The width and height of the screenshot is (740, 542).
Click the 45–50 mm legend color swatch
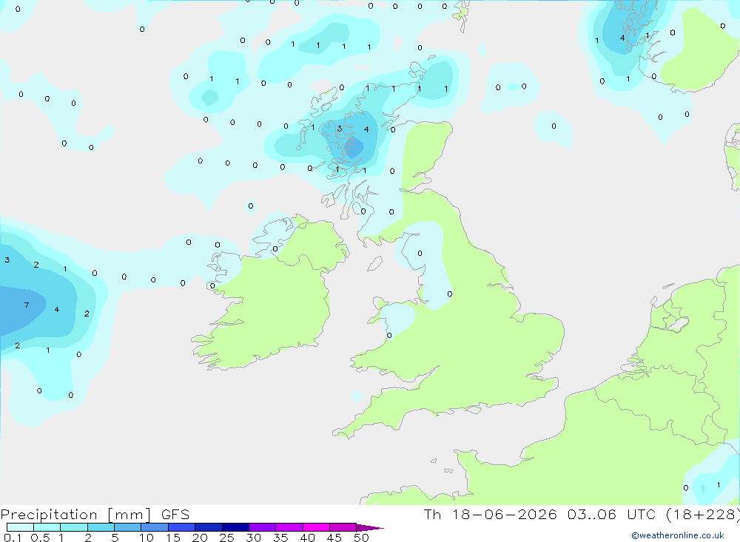(343, 527)
